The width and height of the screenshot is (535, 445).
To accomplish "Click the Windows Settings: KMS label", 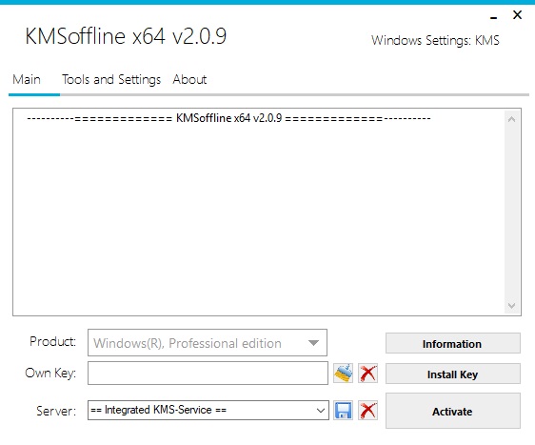I will (x=435, y=40).
